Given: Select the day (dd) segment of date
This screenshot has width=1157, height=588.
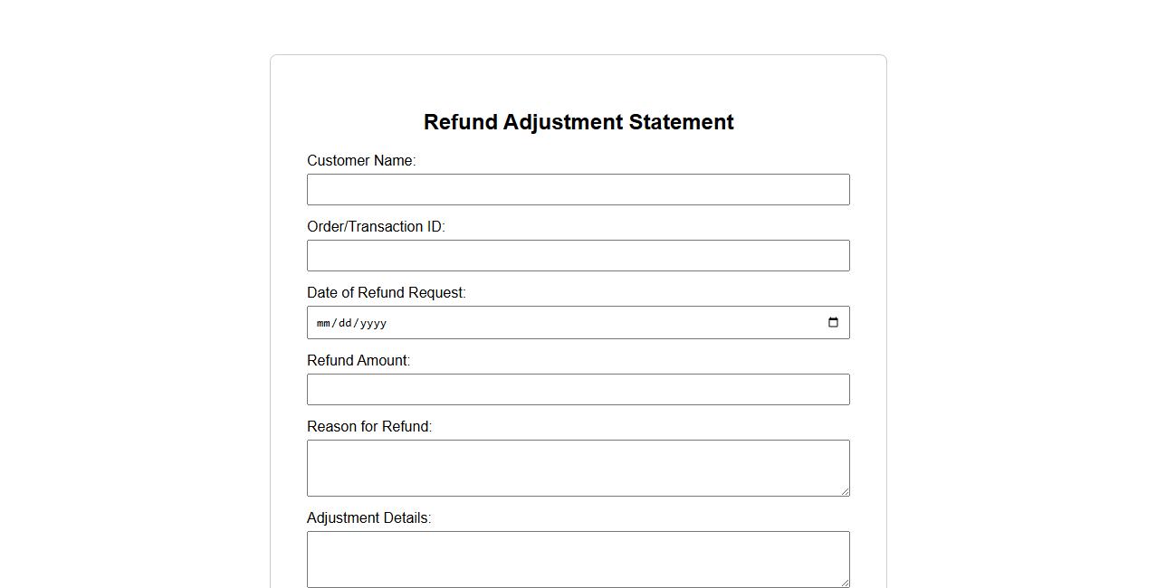Looking at the screenshot, I should coord(346,323).
